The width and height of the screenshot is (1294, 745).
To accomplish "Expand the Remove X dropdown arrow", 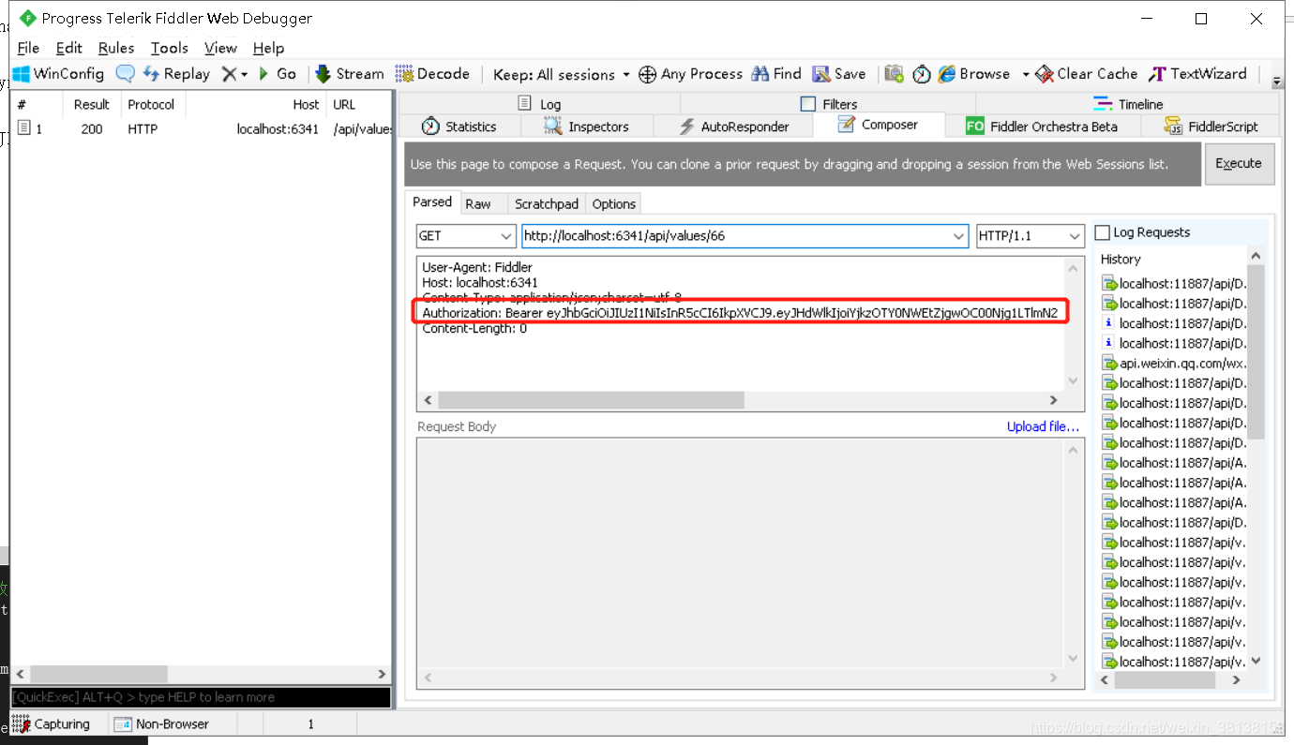I will (x=245, y=74).
